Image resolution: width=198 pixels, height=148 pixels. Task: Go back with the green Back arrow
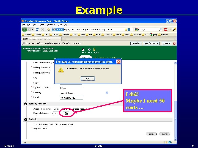tap(25, 29)
